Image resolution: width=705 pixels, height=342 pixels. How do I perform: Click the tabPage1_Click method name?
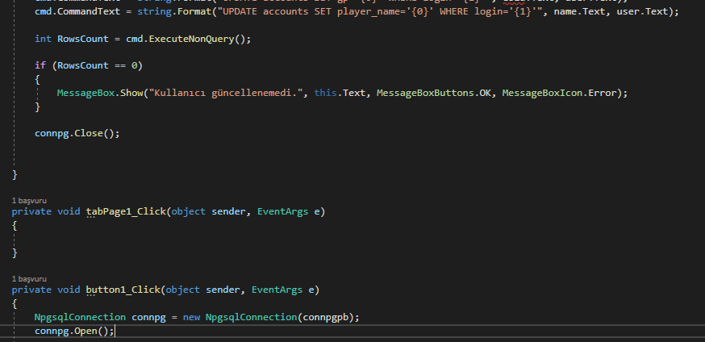click(x=127, y=211)
